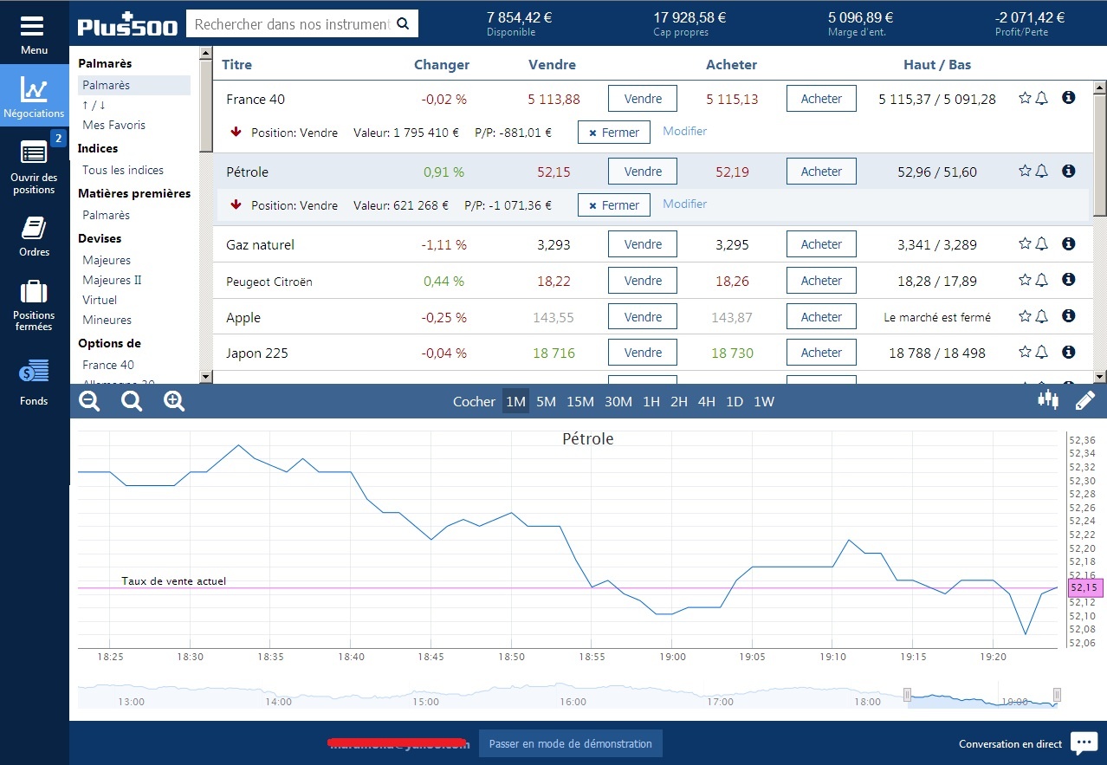
Task: Open the chart type candlestick icon
Action: click(1048, 400)
